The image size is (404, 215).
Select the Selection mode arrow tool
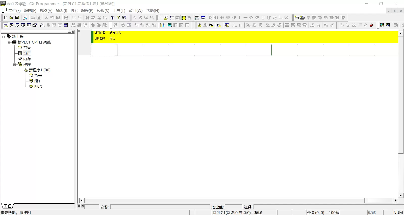[x=210, y=17]
